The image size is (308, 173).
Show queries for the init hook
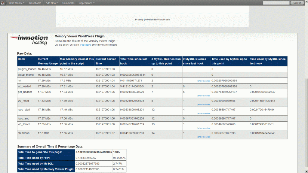(204, 81)
